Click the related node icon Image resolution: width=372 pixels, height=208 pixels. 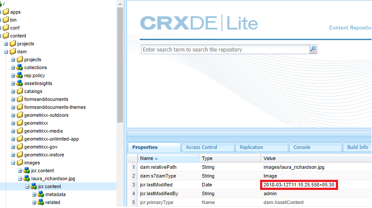(41, 202)
